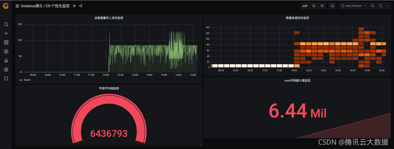This screenshot has width=394, height=149.
Task: Expand the refresh interval dropdown arrow
Action: [387, 6]
